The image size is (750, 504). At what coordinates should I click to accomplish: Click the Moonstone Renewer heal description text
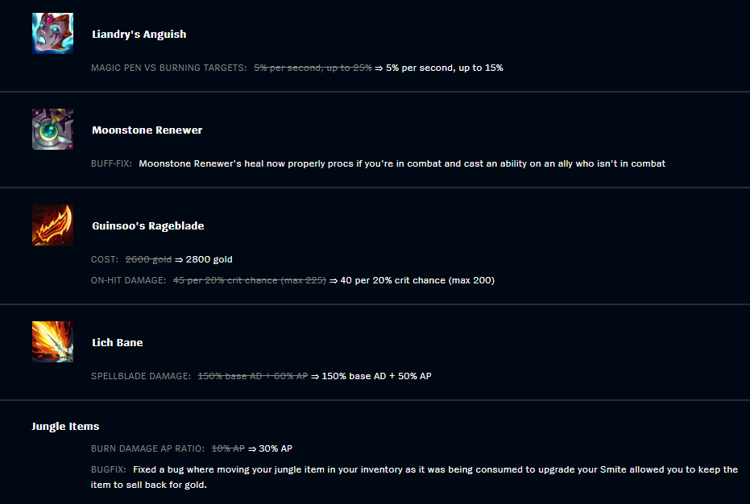[x=402, y=163]
